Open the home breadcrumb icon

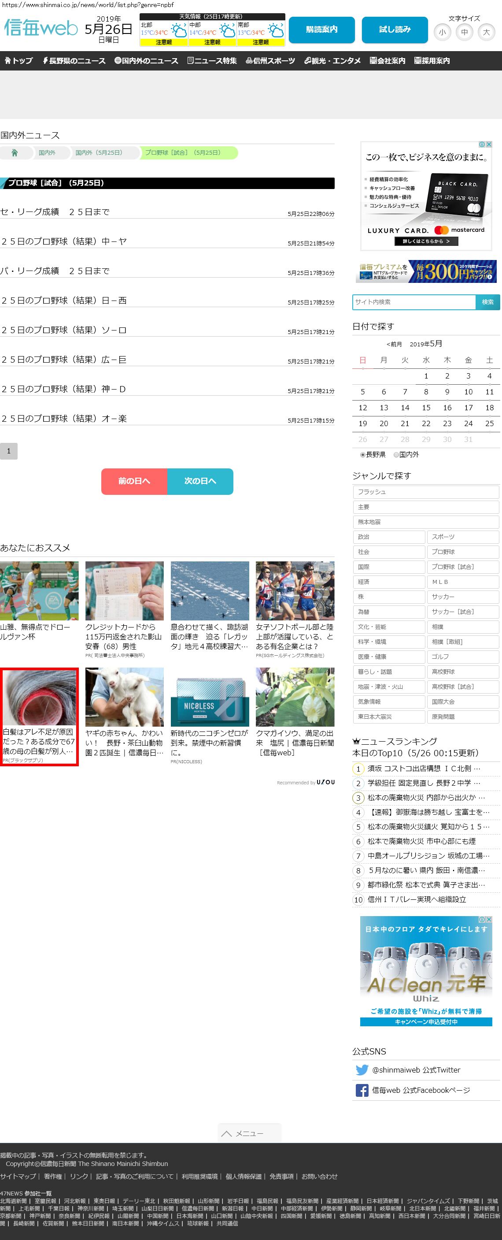(15, 152)
